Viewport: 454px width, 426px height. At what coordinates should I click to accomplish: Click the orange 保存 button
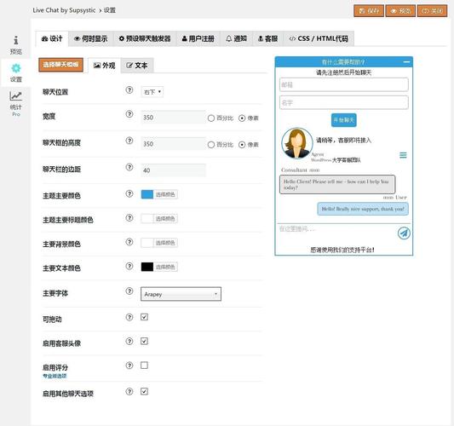coord(369,11)
